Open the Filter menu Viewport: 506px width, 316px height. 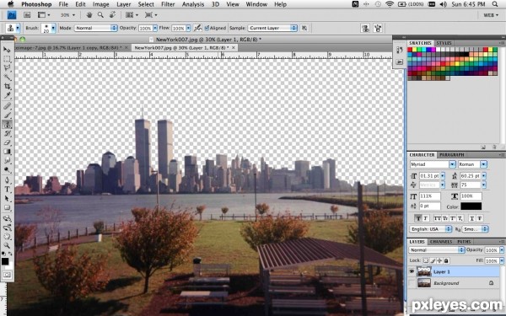[168, 4]
